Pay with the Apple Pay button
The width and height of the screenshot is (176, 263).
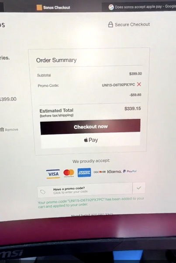coord(90,140)
